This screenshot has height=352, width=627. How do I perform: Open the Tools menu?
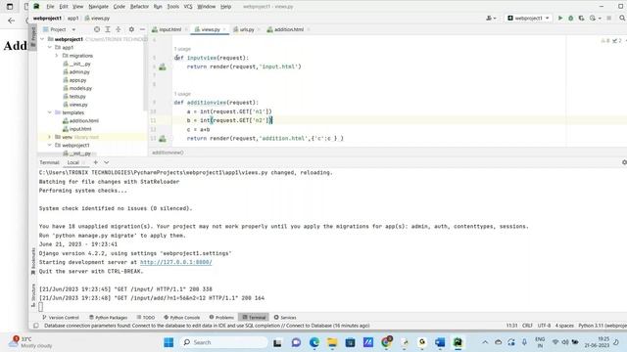click(x=172, y=7)
